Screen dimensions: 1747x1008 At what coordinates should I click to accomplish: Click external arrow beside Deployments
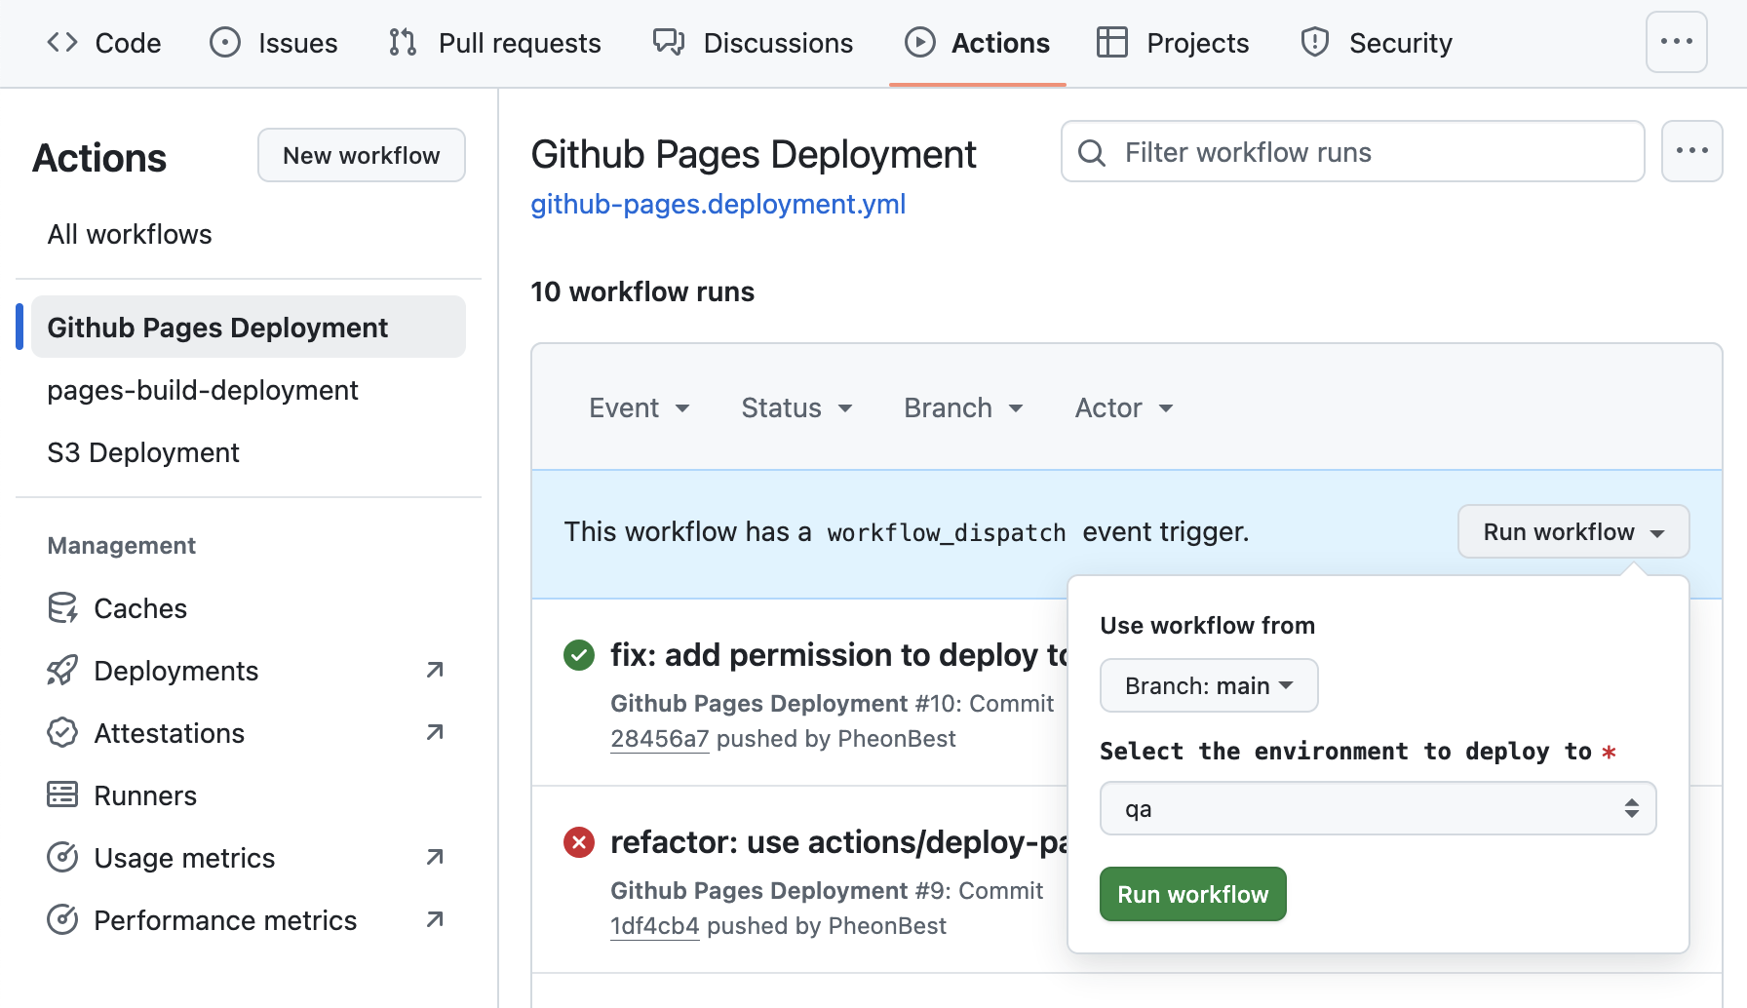click(x=435, y=670)
